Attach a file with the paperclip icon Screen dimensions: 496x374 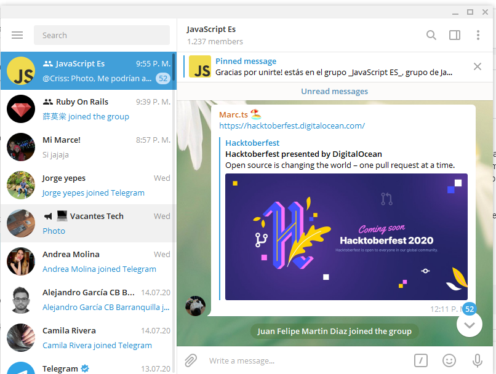[x=191, y=360]
